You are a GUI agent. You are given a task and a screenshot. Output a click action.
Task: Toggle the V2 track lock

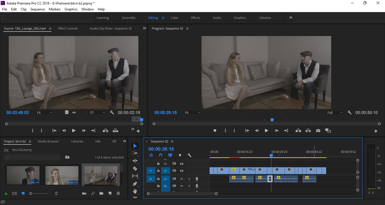(158, 164)
